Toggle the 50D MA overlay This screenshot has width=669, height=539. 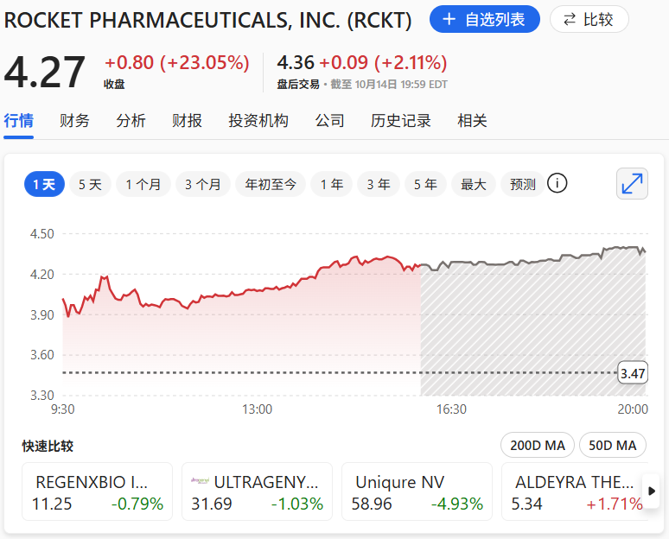click(613, 446)
